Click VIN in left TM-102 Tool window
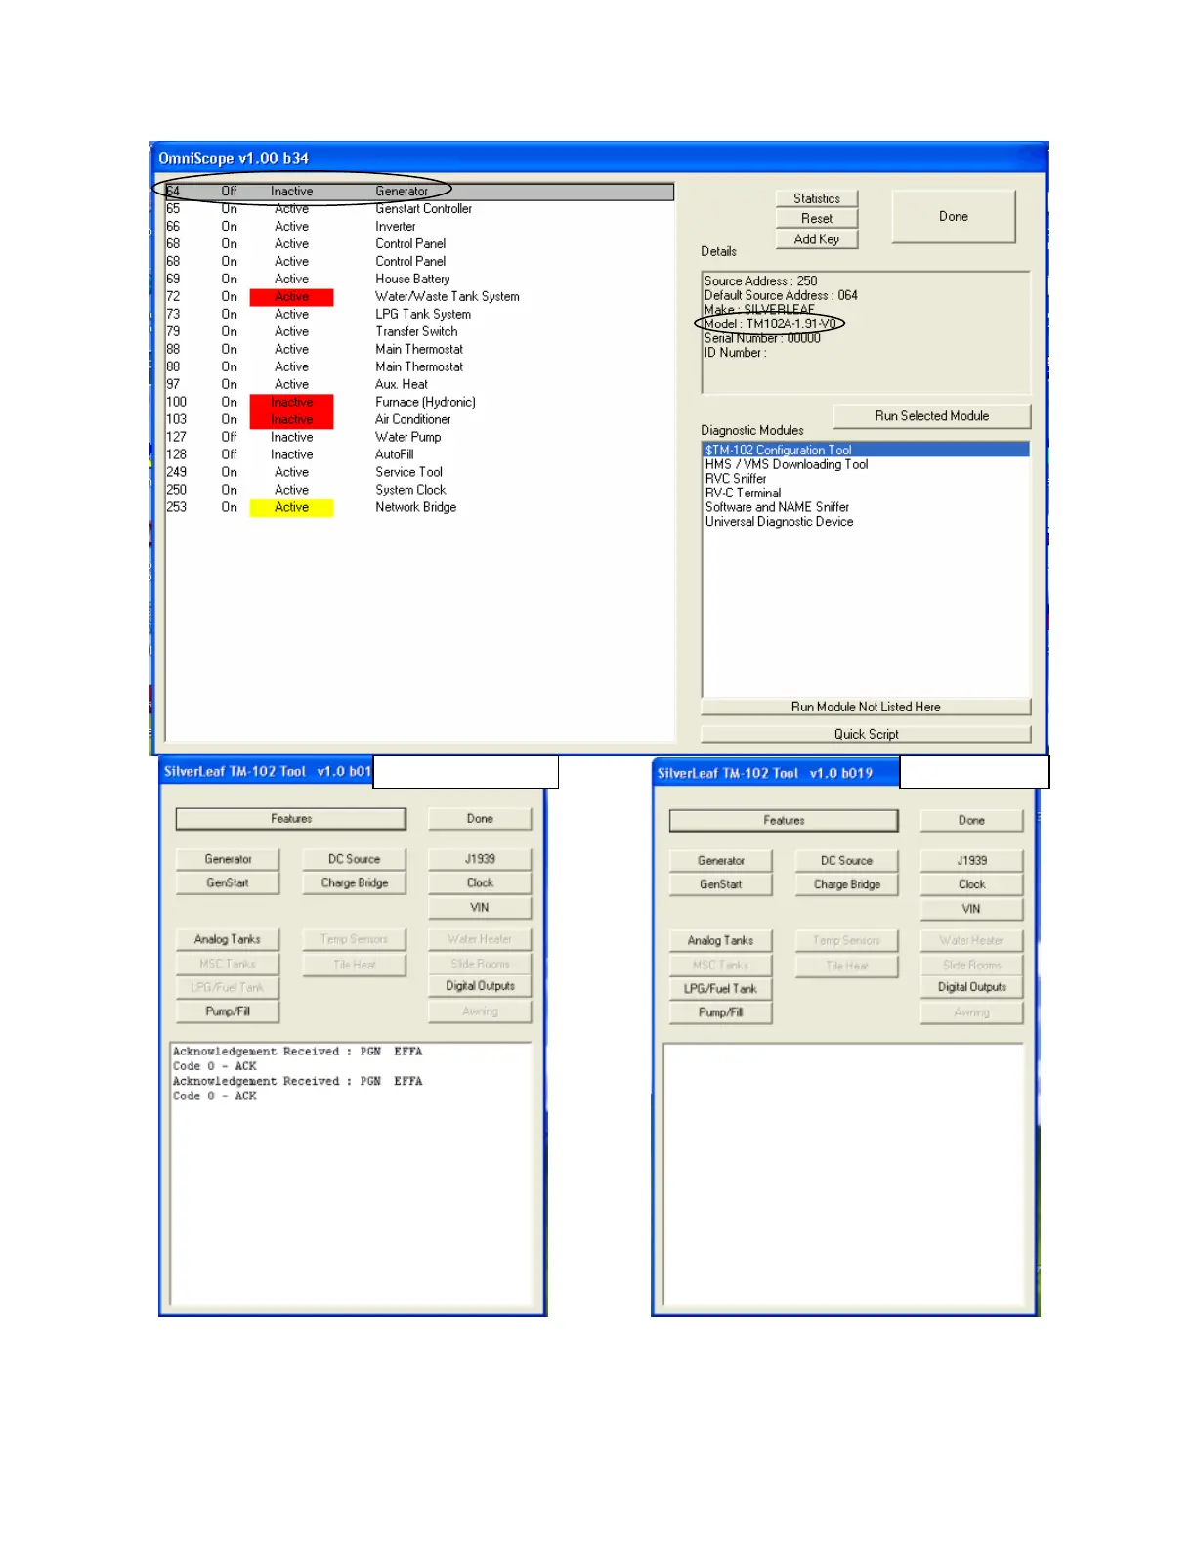 (480, 907)
